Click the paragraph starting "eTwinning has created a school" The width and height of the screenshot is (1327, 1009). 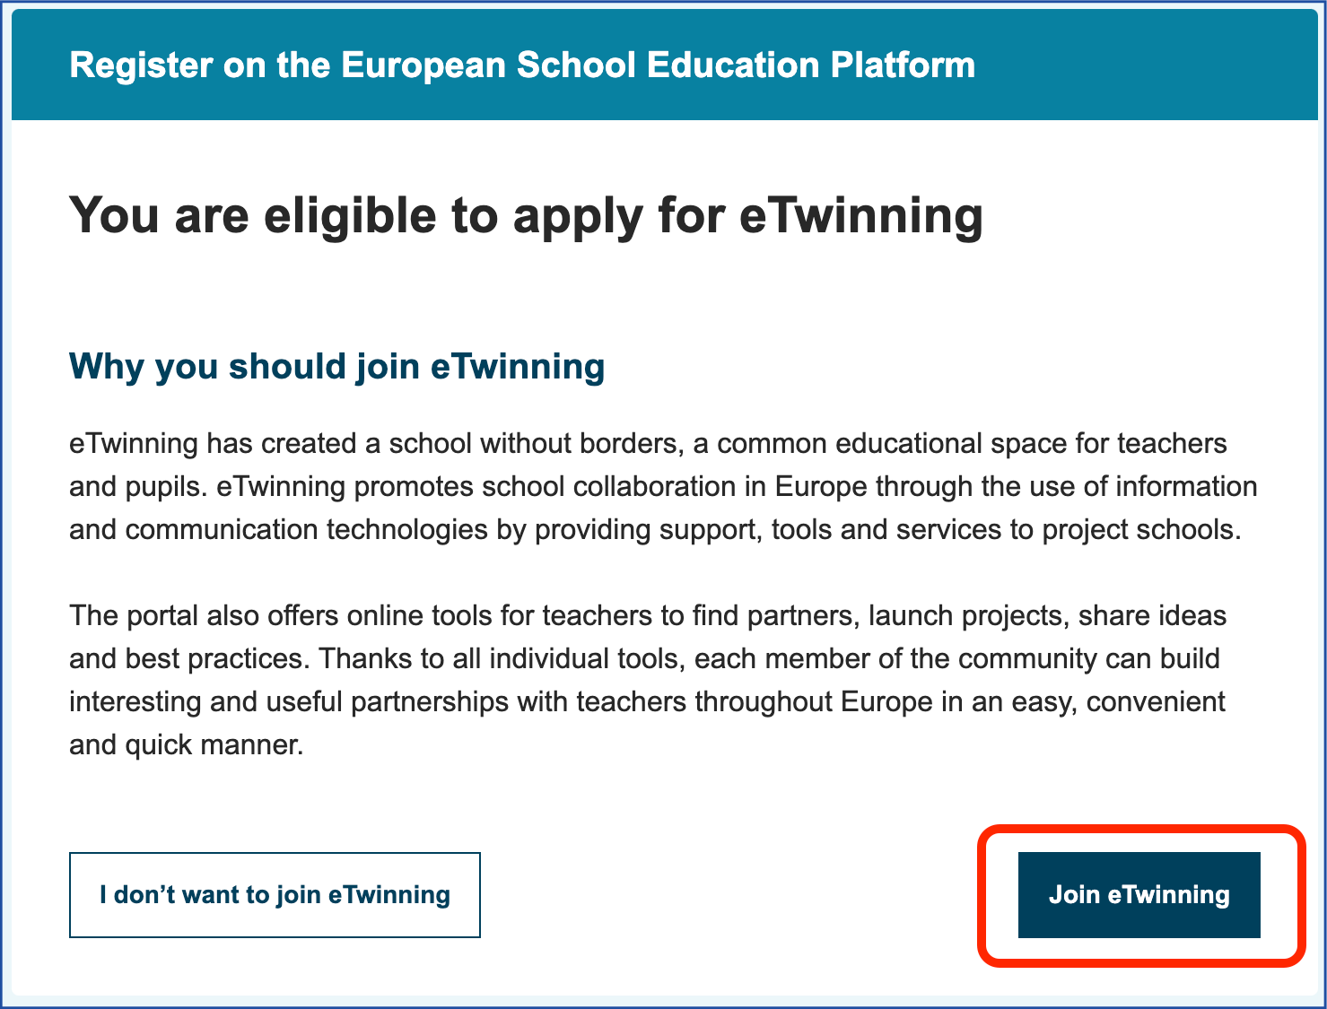(663, 486)
